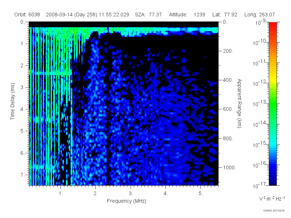Screen dimensions: 291x218
Task: Click the V² m⁻² Hz⁻¹ units label
Action: (272, 198)
